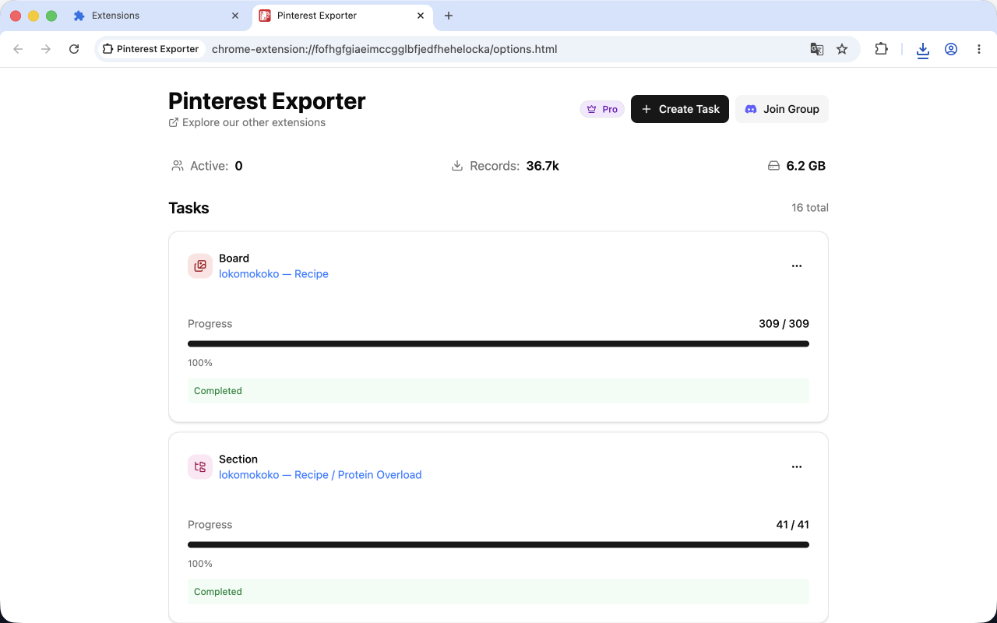Bookmark this page with the star icon
Screen dimensions: 997x623
click(842, 49)
